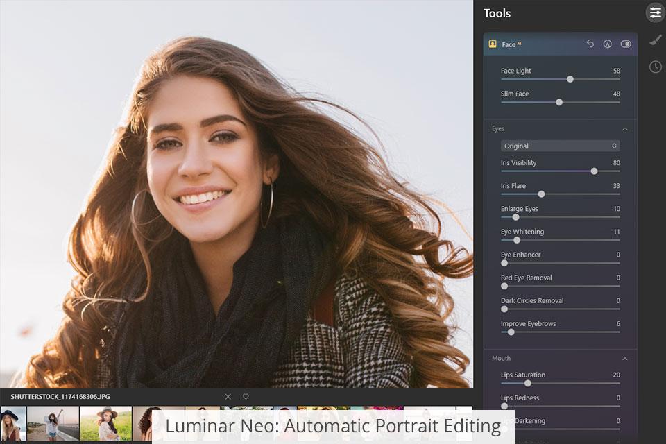Image resolution: width=666 pixels, height=444 pixels.
Task: Select the brush edits icon in sidebar
Action: point(656,40)
